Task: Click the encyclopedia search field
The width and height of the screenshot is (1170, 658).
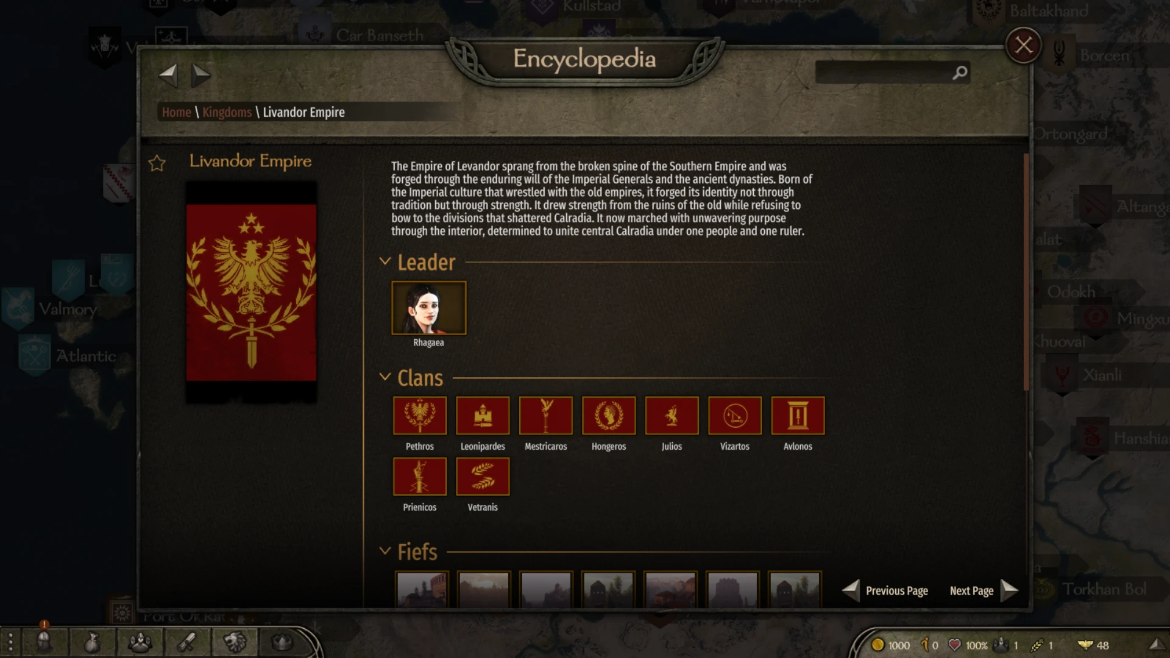Action: pos(884,73)
